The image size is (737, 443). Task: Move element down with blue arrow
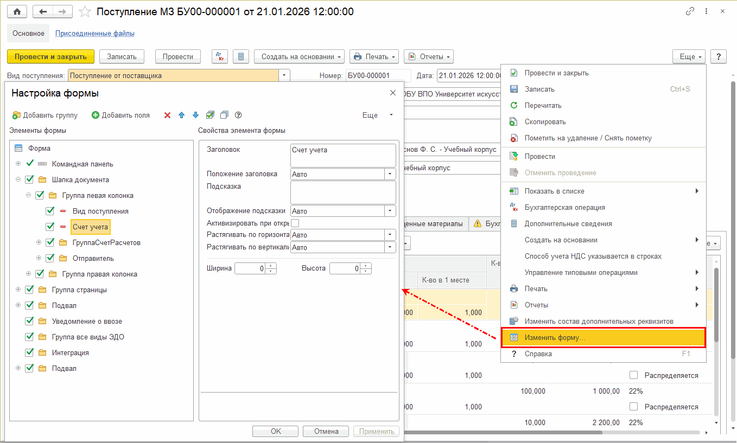[x=196, y=115]
